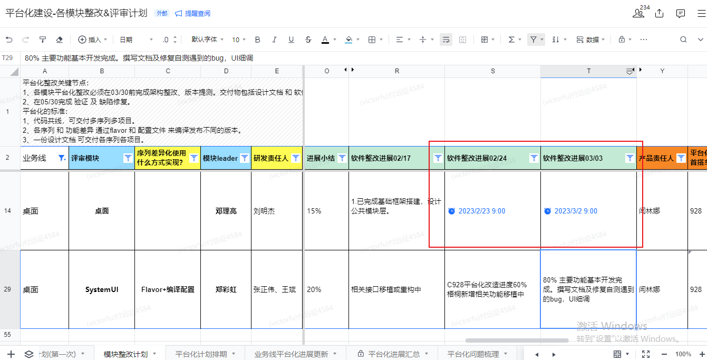This screenshot has width=707, height=360.
Task: Open the all sheets list icon
Action: [x=29, y=354]
